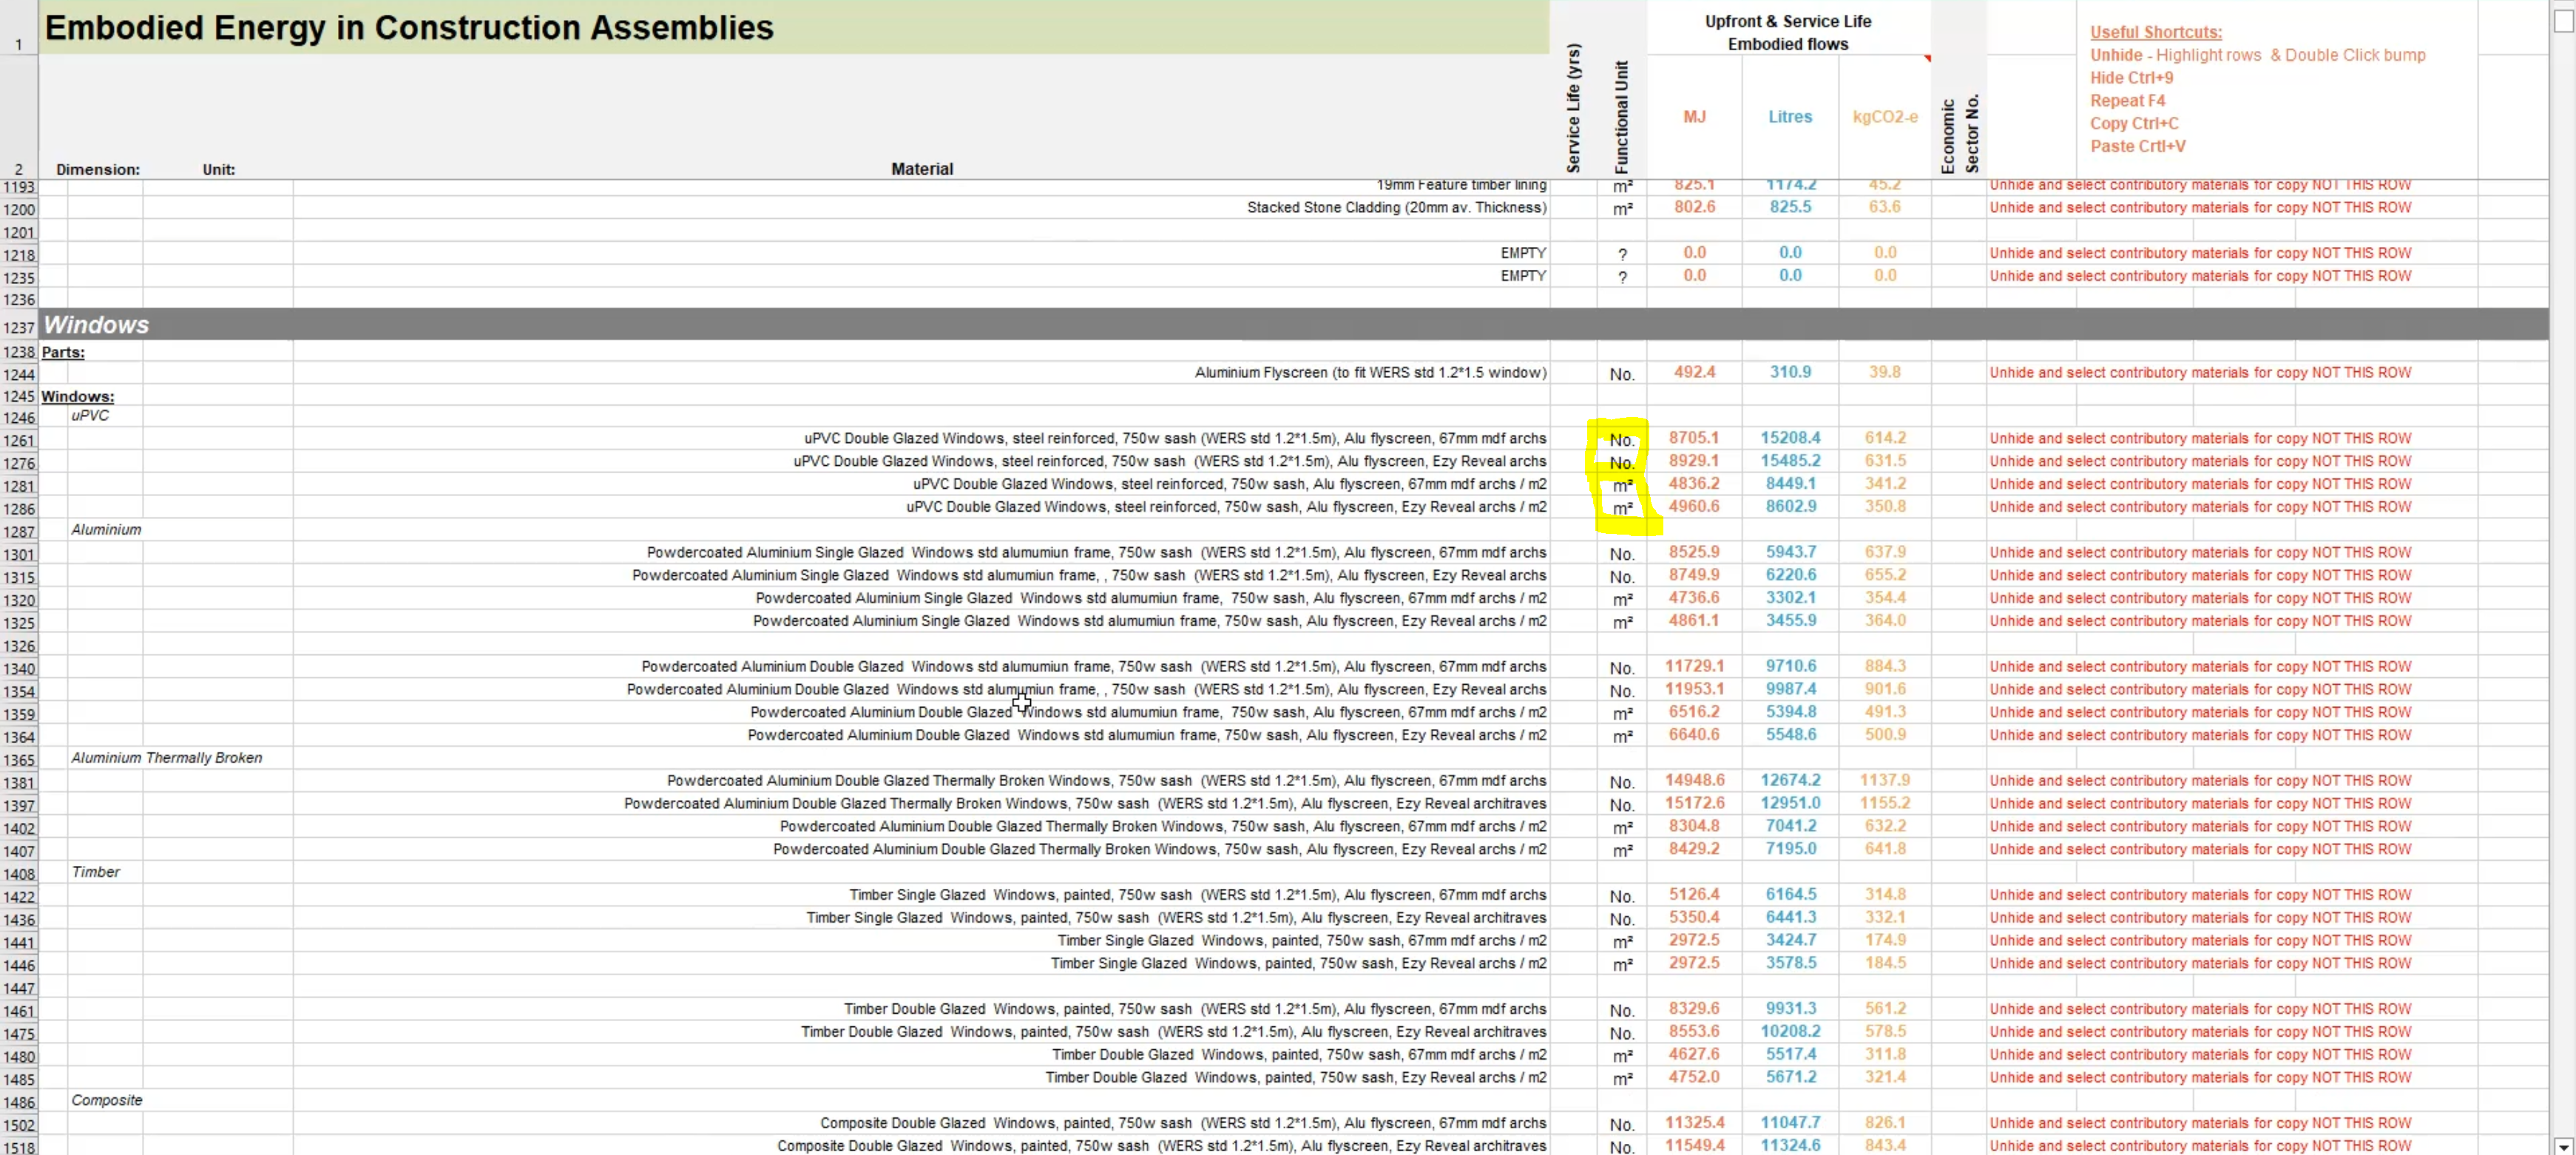The height and width of the screenshot is (1155, 2576).
Task: Click row header 1261
Action: pyautogui.click(x=18, y=441)
